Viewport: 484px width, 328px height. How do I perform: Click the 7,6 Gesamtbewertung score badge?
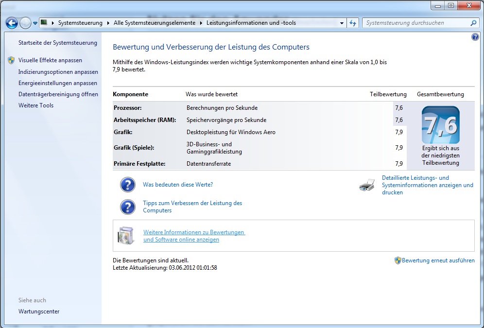click(440, 125)
